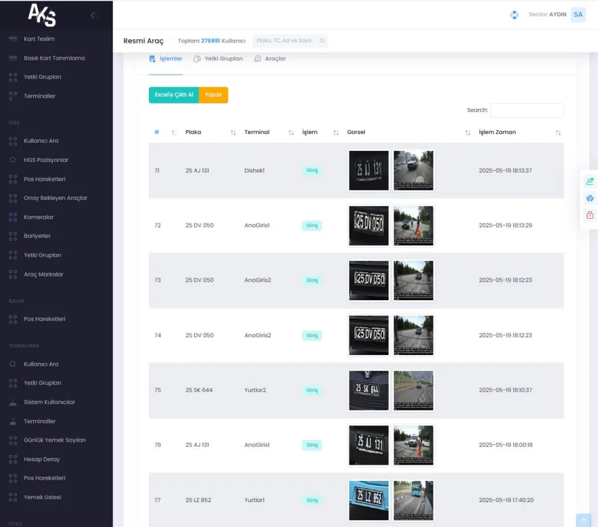The height and width of the screenshot is (527, 598).
Task: Switch to the Araçlar tab
Action: 270,59
